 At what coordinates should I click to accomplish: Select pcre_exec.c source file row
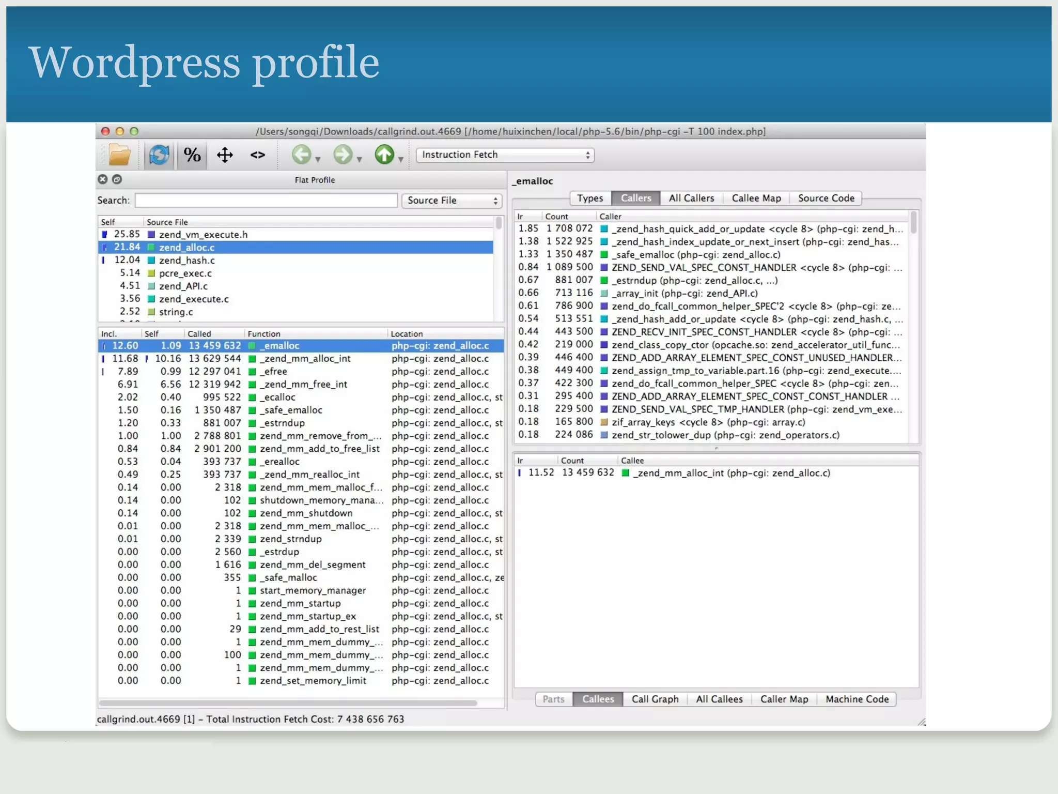(x=295, y=273)
